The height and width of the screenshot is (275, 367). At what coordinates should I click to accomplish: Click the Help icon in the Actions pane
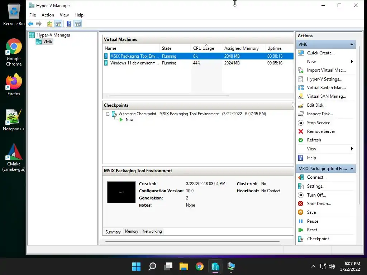(301, 158)
